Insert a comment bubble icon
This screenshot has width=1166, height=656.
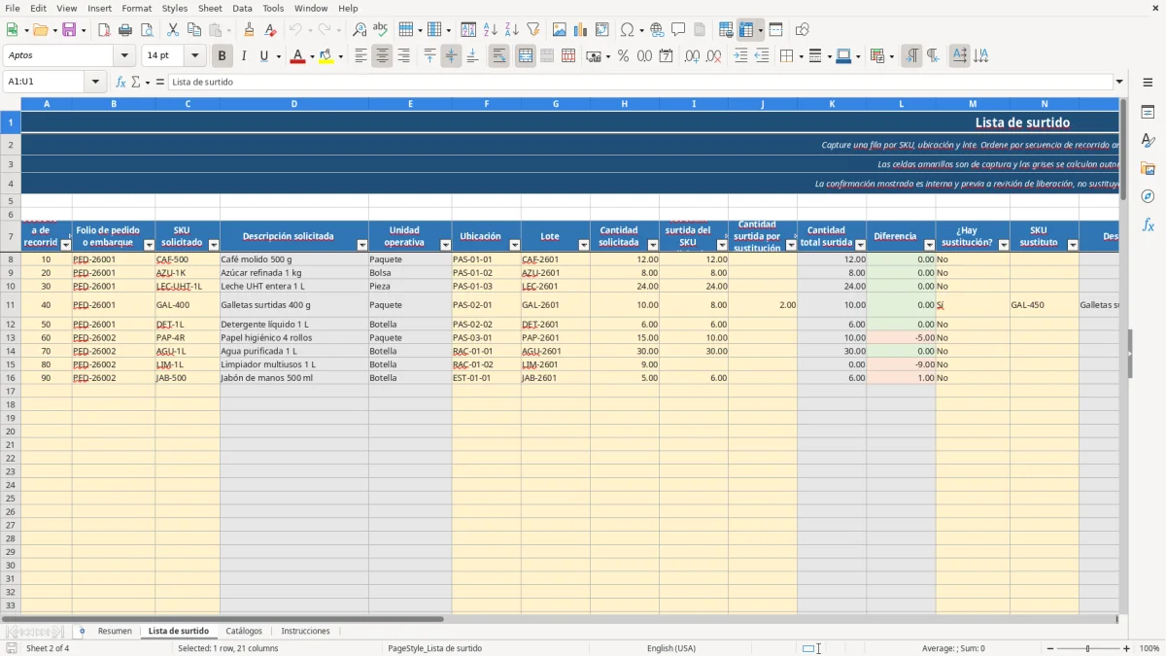pos(678,30)
